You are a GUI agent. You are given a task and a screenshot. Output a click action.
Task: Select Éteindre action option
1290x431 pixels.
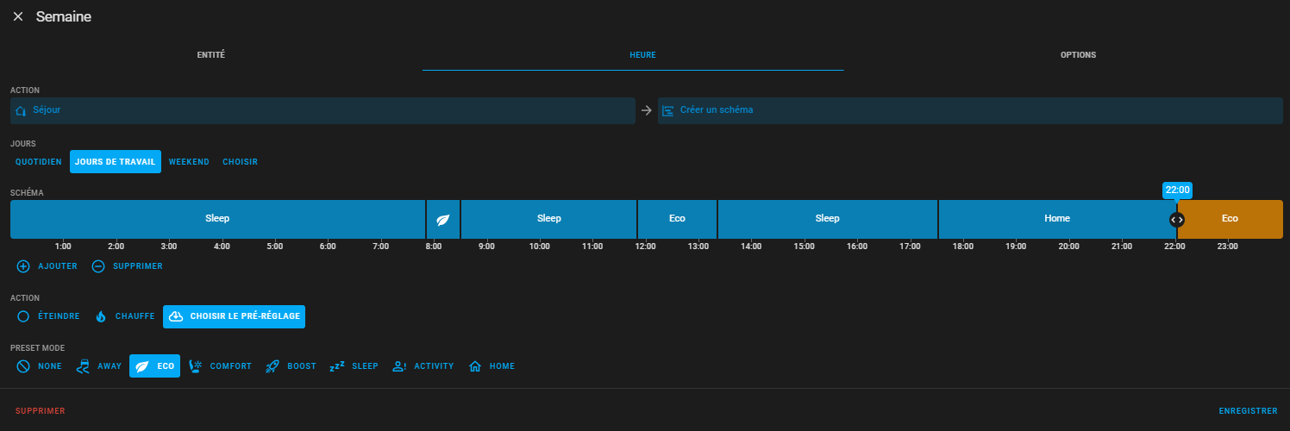coord(49,316)
